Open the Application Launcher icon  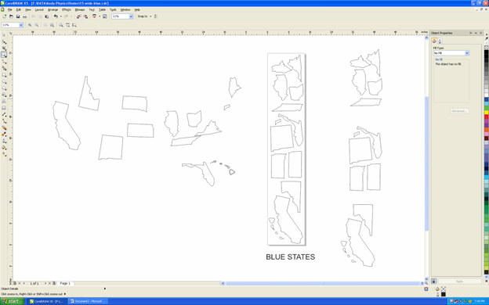click(94, 16)
